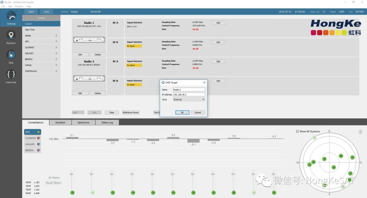Open the Map view from sidebar
The width and height of the screenshot is (367, 198).
click(x=11, y=57)
